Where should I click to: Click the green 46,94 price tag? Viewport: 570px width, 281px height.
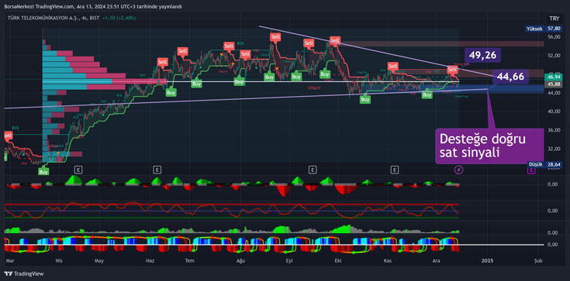[554, 77]
